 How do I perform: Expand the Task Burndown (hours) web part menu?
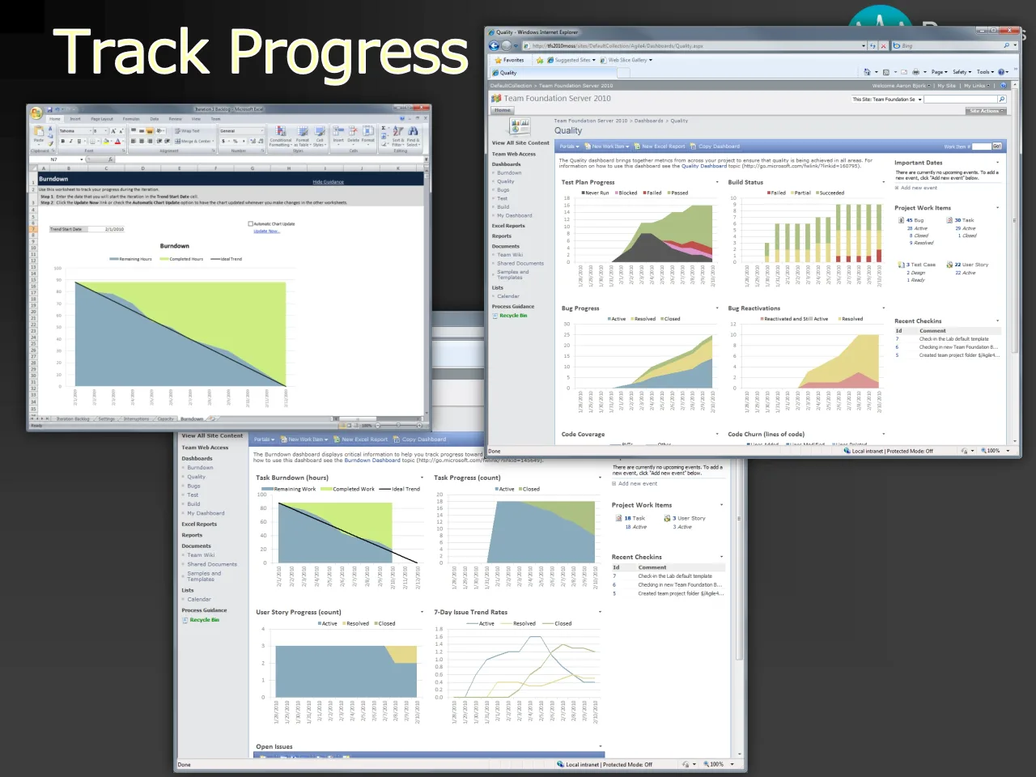(x=422, y=478)
